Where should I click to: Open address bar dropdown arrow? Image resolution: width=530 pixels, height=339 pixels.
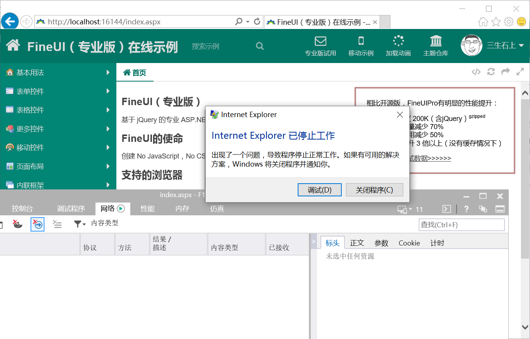click(x=248, y=22)
